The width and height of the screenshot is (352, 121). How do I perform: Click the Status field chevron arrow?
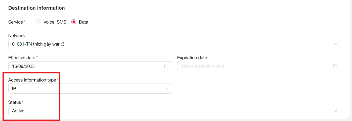336,111
